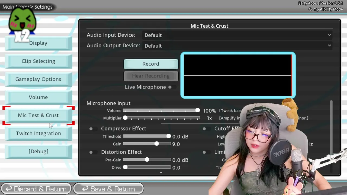Adjust the Microphone Input Volume slider
The width and height of the screenshot is (347, 195).
click(162, 110)
